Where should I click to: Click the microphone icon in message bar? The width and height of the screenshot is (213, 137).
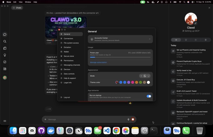128,119
